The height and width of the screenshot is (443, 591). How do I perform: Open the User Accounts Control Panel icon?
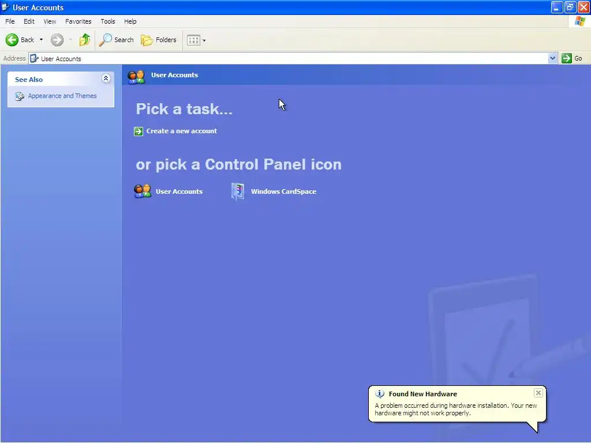coord(143,192)
